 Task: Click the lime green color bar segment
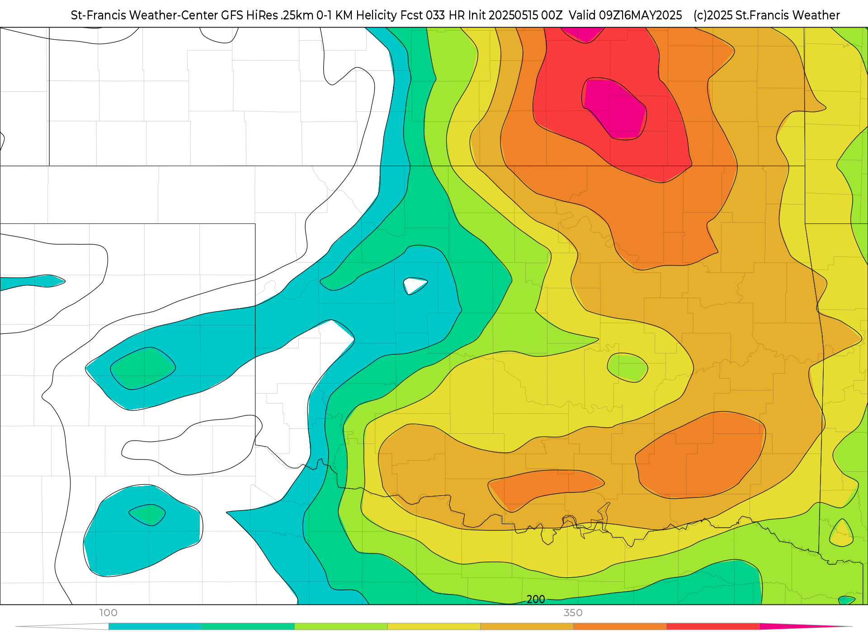tap(341, 627)
